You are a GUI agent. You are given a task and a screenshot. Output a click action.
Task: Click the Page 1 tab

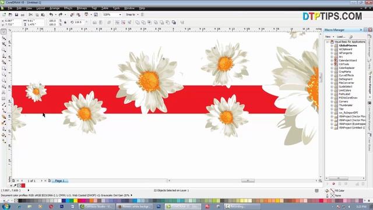coord(59,181)
